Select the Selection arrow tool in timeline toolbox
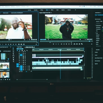This screenshot has width=103, height=103. point(13,48)
